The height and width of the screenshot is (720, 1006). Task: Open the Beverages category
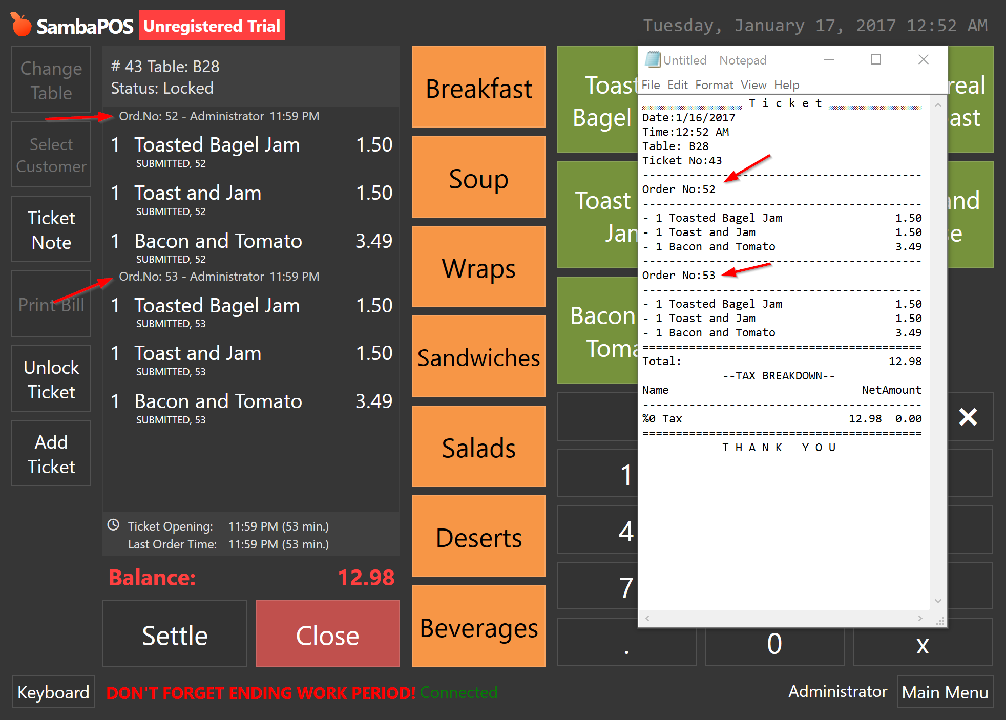(x=479, y=626)
